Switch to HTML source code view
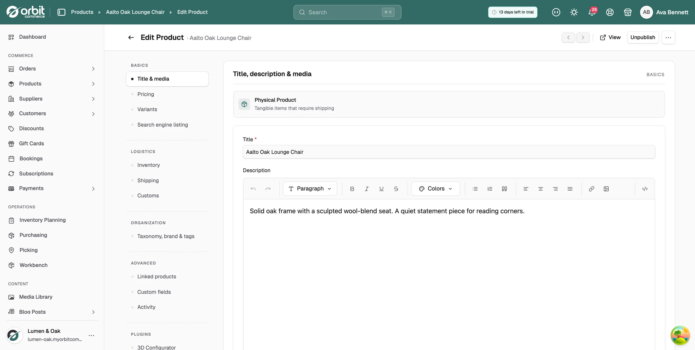Screen dimensions: 695x350 tap(645, 189)
